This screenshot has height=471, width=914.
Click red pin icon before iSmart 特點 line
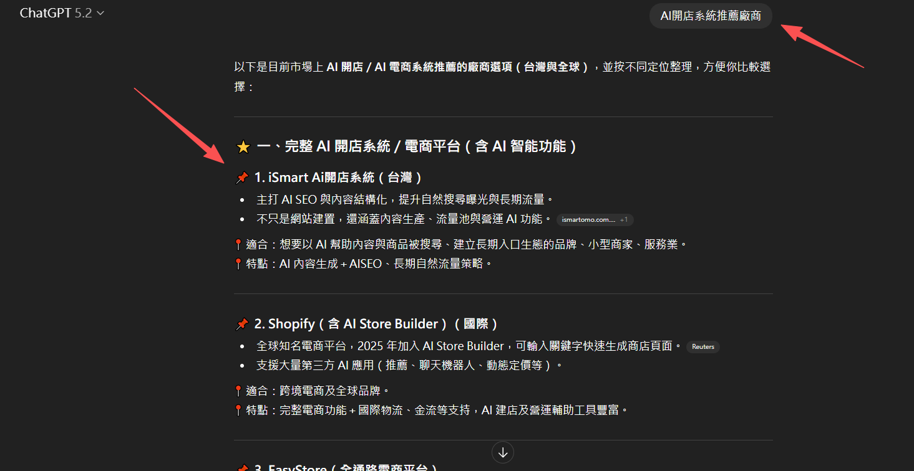(238, 264)
